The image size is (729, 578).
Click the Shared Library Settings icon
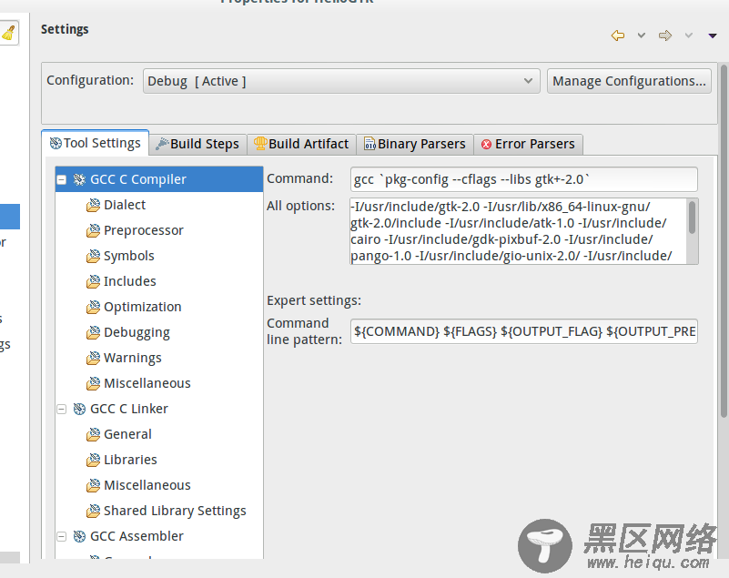[93, 512]
